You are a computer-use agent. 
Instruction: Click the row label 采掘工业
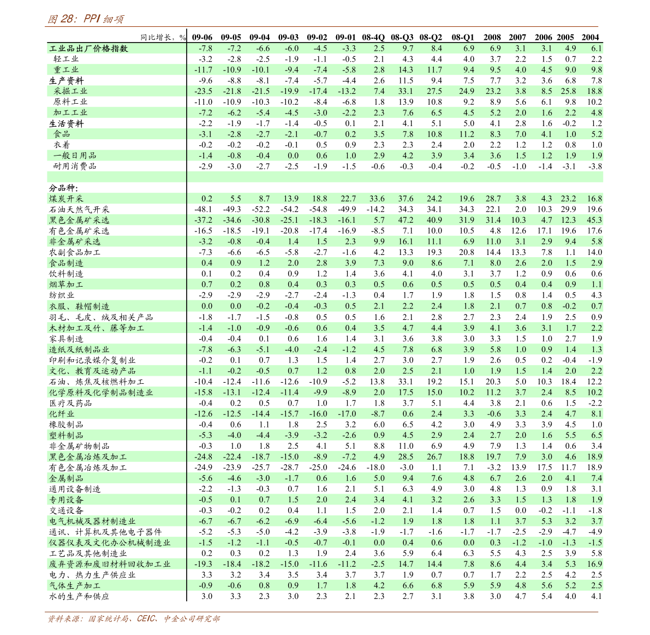tap(70, 91)
